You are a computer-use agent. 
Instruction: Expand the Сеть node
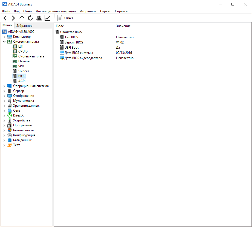click(x=4, y=111)
